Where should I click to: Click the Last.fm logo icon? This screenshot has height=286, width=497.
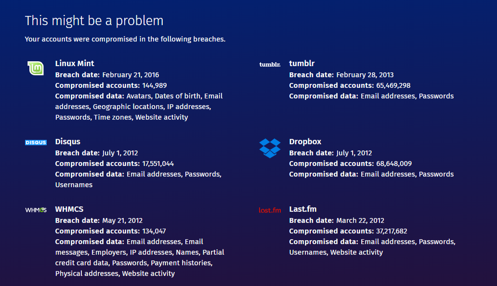(x=270, y=210)
